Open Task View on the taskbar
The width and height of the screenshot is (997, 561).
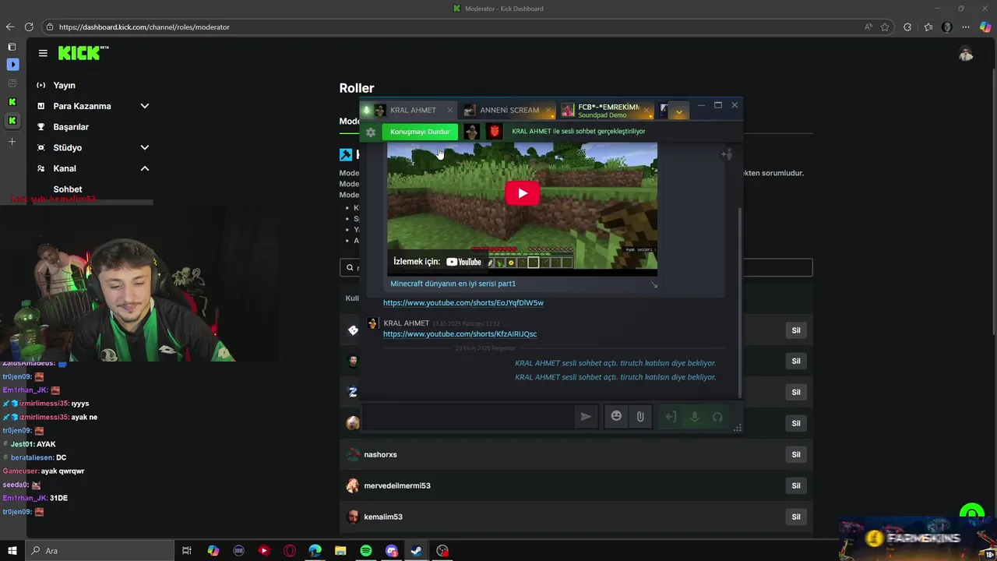(x=187, y=551)
